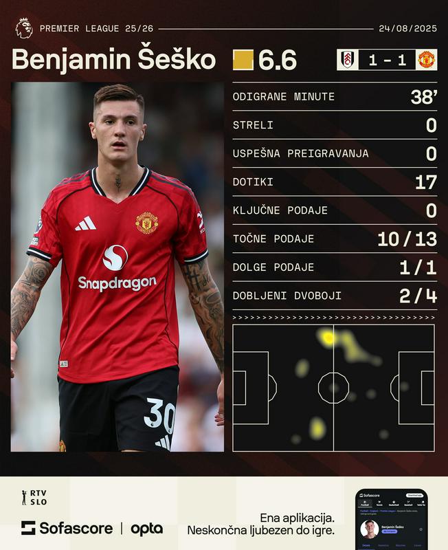Click the Benjamin Šeško player photo
Screen dimensions: 448x550
117,267
